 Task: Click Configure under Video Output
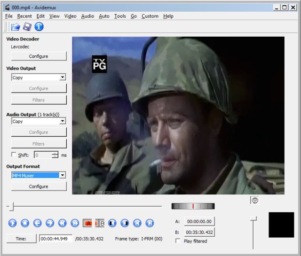click(39, 88)
